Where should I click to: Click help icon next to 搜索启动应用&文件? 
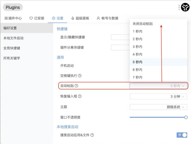click(x=92, y=135)
